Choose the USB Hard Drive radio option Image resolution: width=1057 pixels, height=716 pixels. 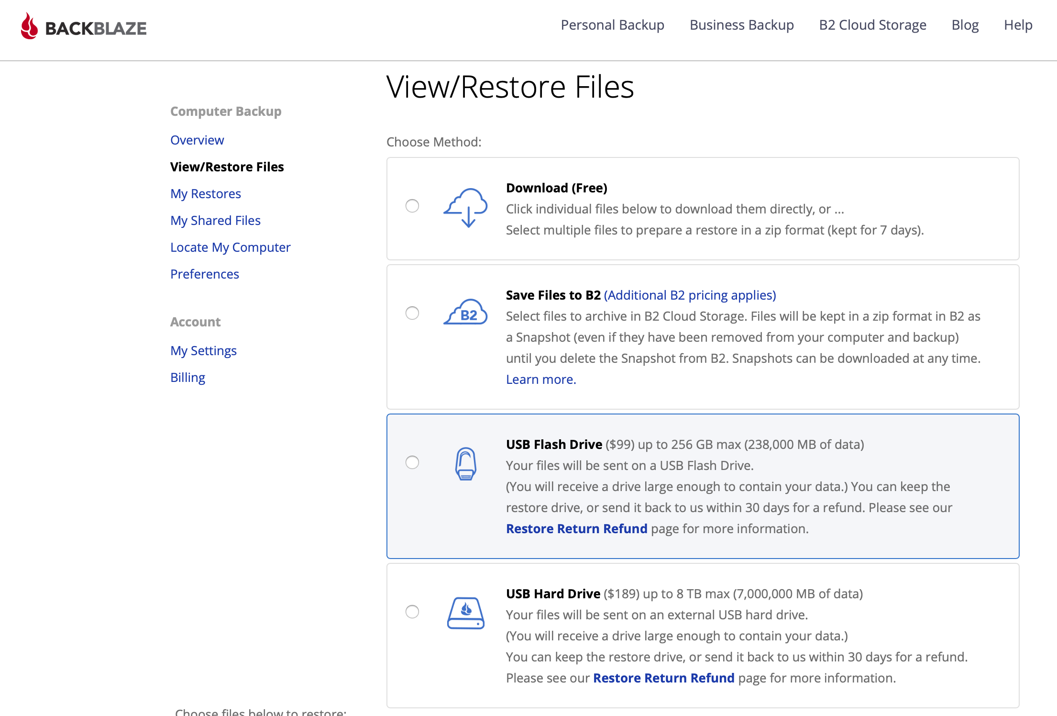(x=412, y=612)
